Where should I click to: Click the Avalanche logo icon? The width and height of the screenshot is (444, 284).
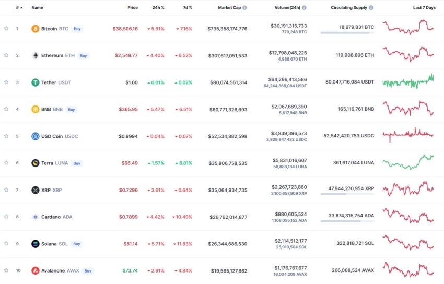[x=36, y=271]
